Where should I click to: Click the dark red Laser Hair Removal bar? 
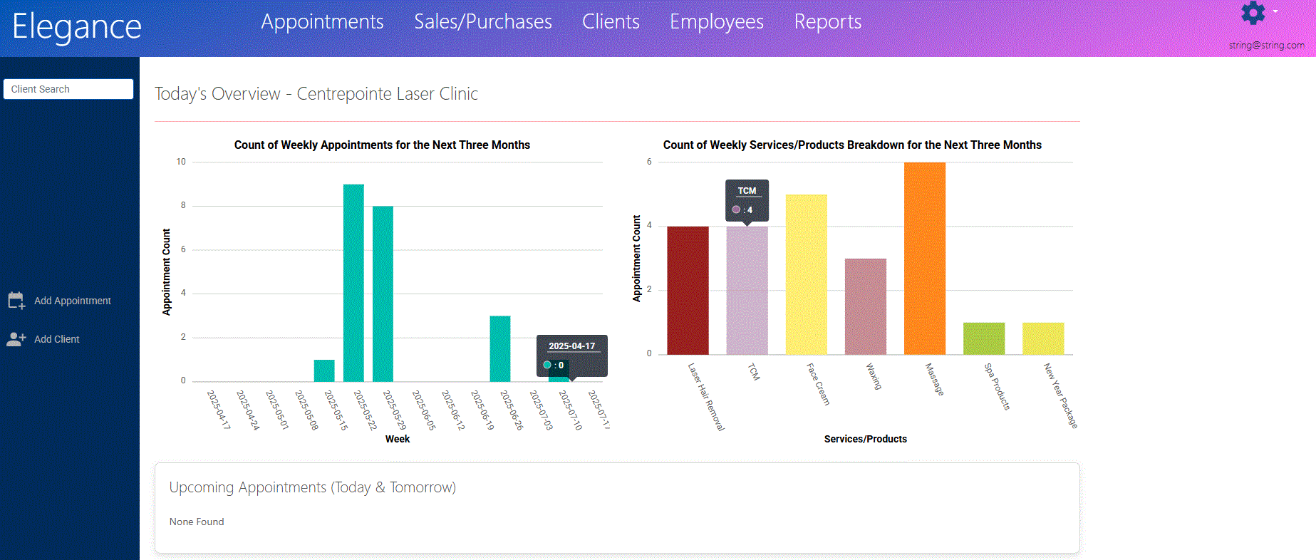tap(688, 290)
